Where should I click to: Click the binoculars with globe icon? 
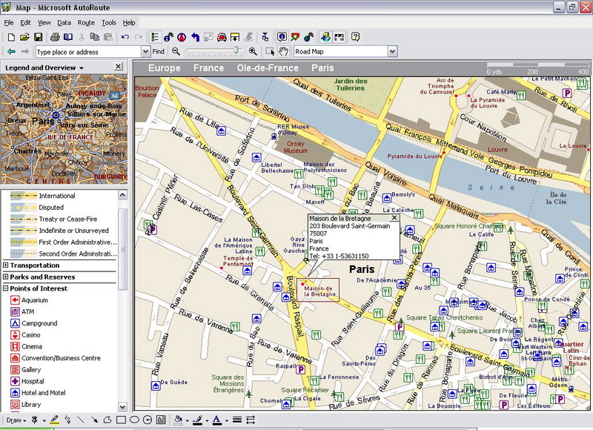(x=308, y=37)
